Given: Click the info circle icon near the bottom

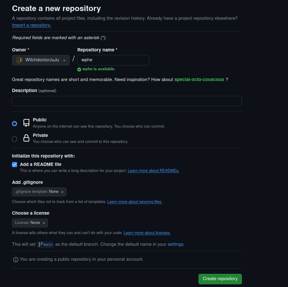Looking at the screenshot, I should click(x=16, y=259).
